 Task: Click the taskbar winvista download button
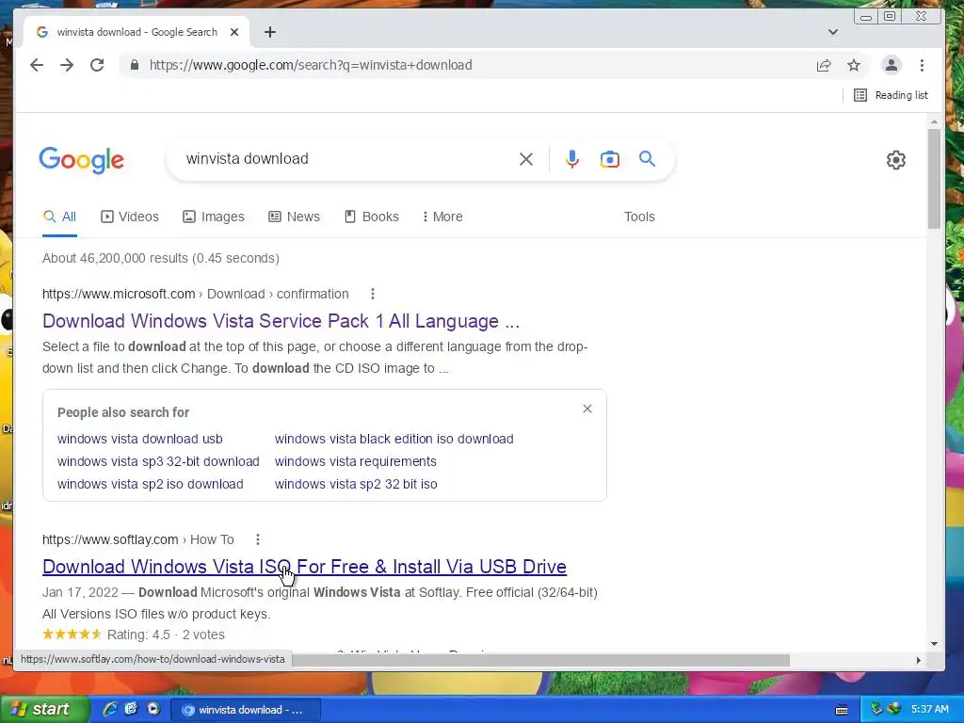coord(246,710)
